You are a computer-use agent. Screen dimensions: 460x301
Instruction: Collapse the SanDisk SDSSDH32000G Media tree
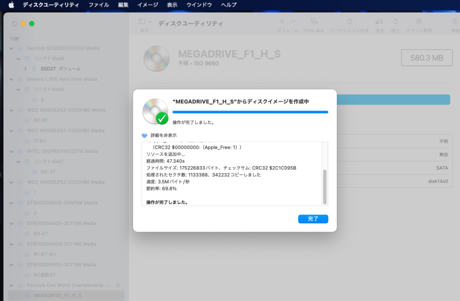tap(12, 48)
